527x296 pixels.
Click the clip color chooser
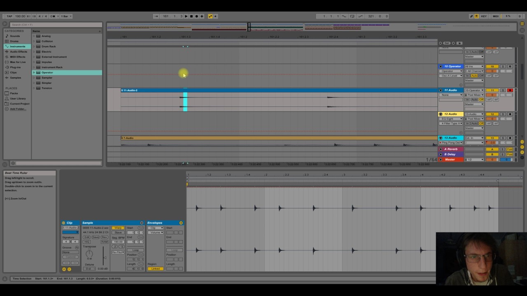coord(70,232)
